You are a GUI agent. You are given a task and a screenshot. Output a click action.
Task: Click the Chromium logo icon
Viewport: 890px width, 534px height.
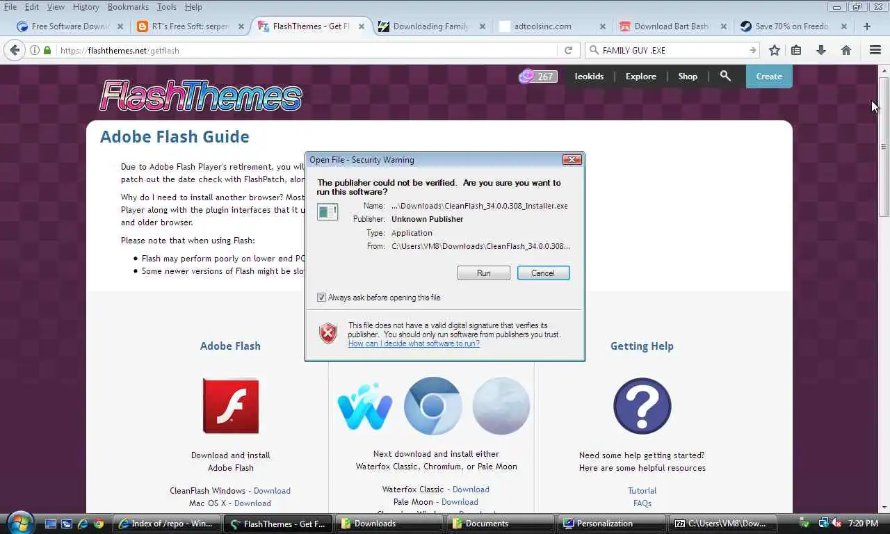click(x=432, y=406)
